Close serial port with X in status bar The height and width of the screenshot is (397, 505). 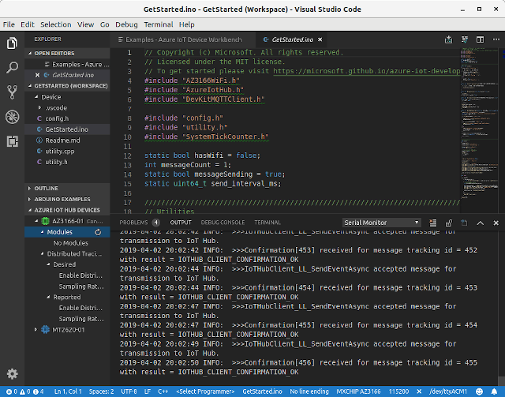click(419, 391)
